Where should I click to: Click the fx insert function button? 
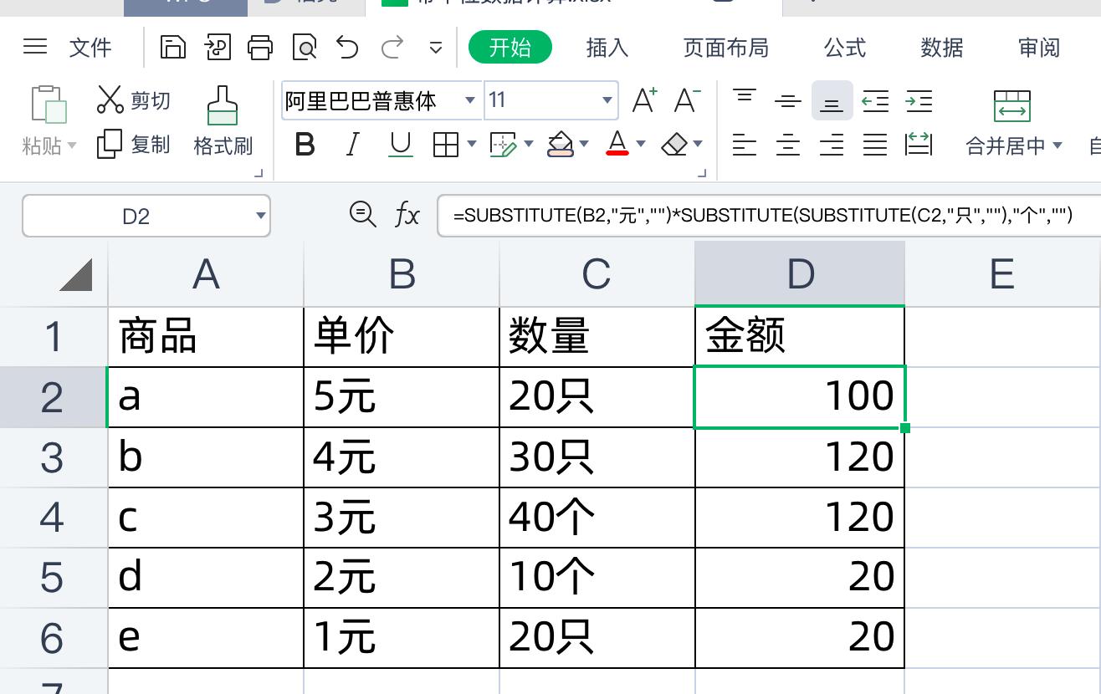tap(407, 215)
